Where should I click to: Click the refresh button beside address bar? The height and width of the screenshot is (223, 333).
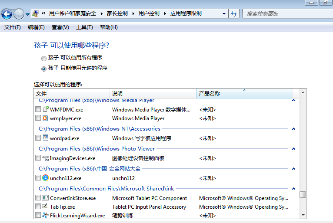coord(234,13)
